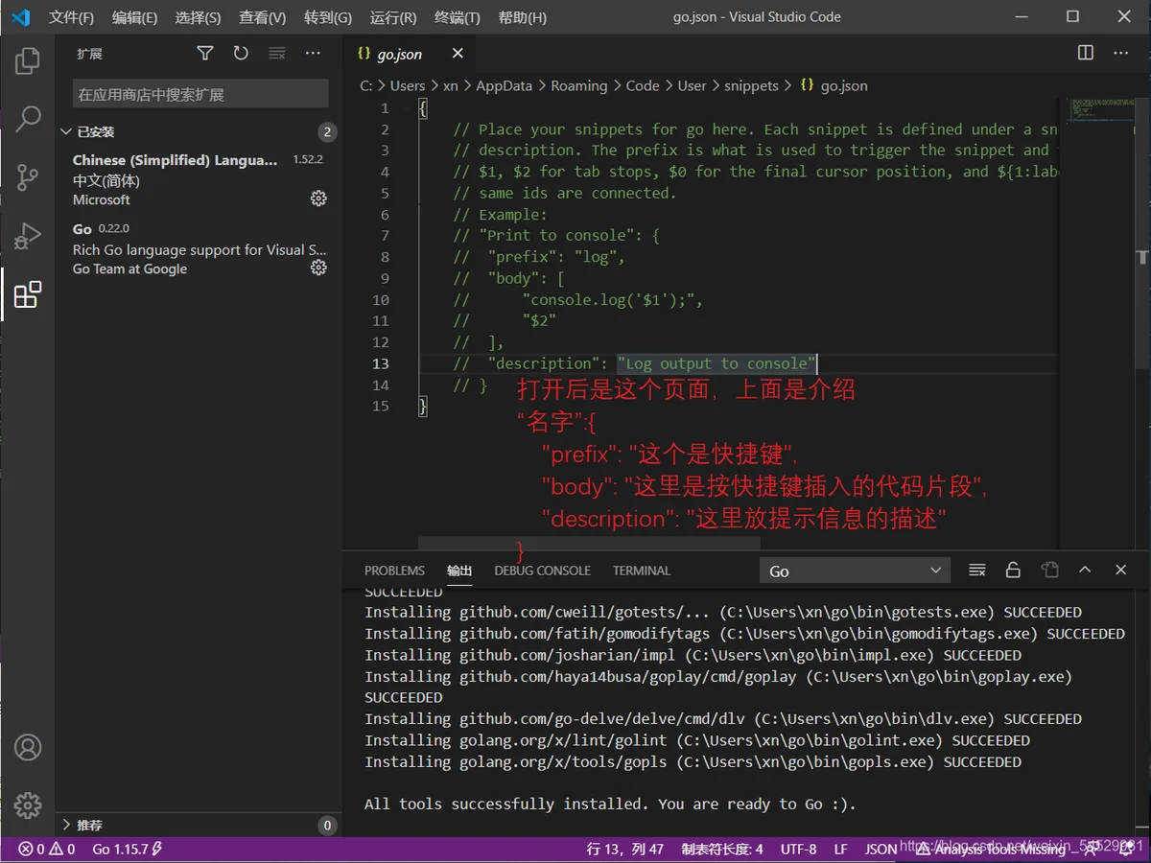Open the Extensions view icon
This screenshot has height=863, width=1151.
[x=28, y=293]
